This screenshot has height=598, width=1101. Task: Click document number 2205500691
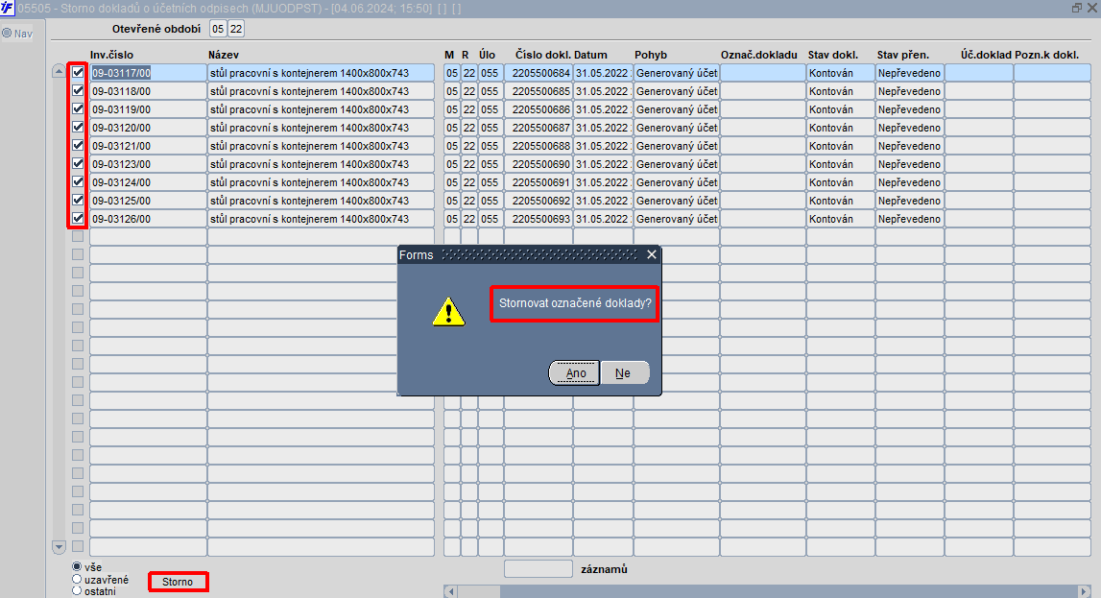539,182
